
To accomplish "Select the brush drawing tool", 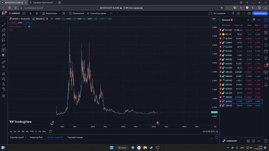I will point(4,45).
